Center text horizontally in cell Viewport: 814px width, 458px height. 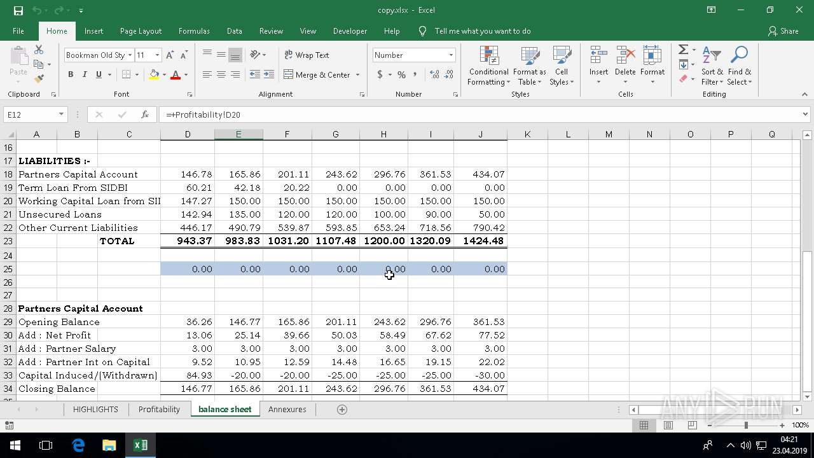tap(221, 74)
